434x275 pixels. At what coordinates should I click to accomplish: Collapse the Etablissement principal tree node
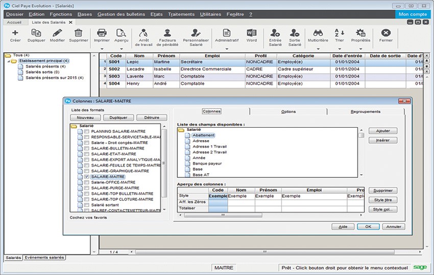click(9, 61)
